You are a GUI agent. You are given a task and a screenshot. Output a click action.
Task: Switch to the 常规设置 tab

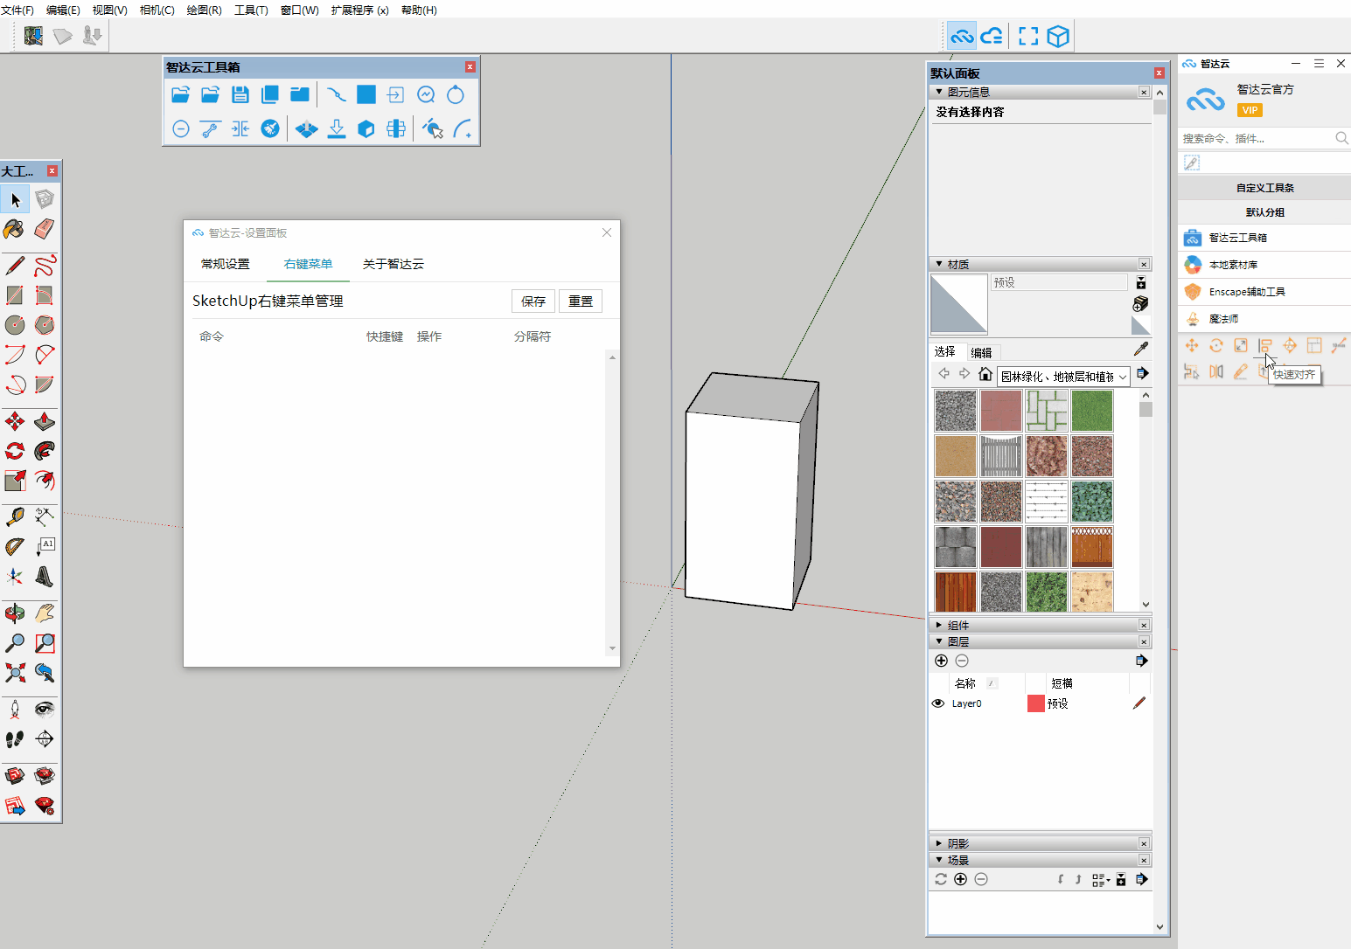pos(226,264)
